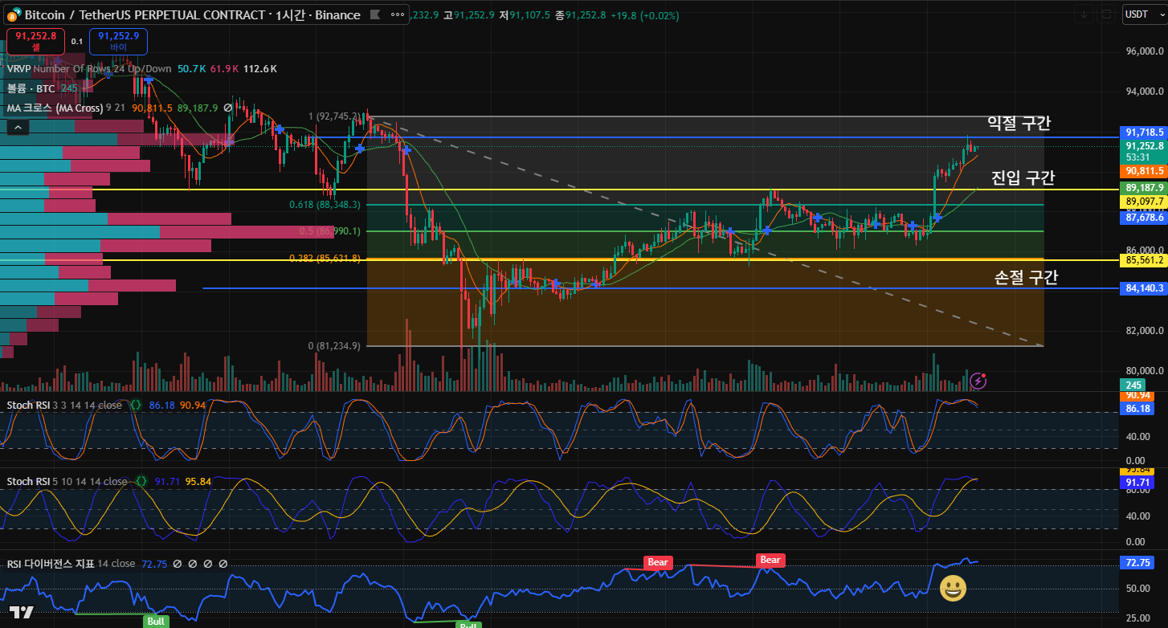This screenshot has height=628, width=1168.
Task: Click the 익절 구간 text annotation
Action: [x=1018, y=123]
